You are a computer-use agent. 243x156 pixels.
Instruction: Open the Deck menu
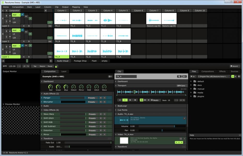(29, 7)
